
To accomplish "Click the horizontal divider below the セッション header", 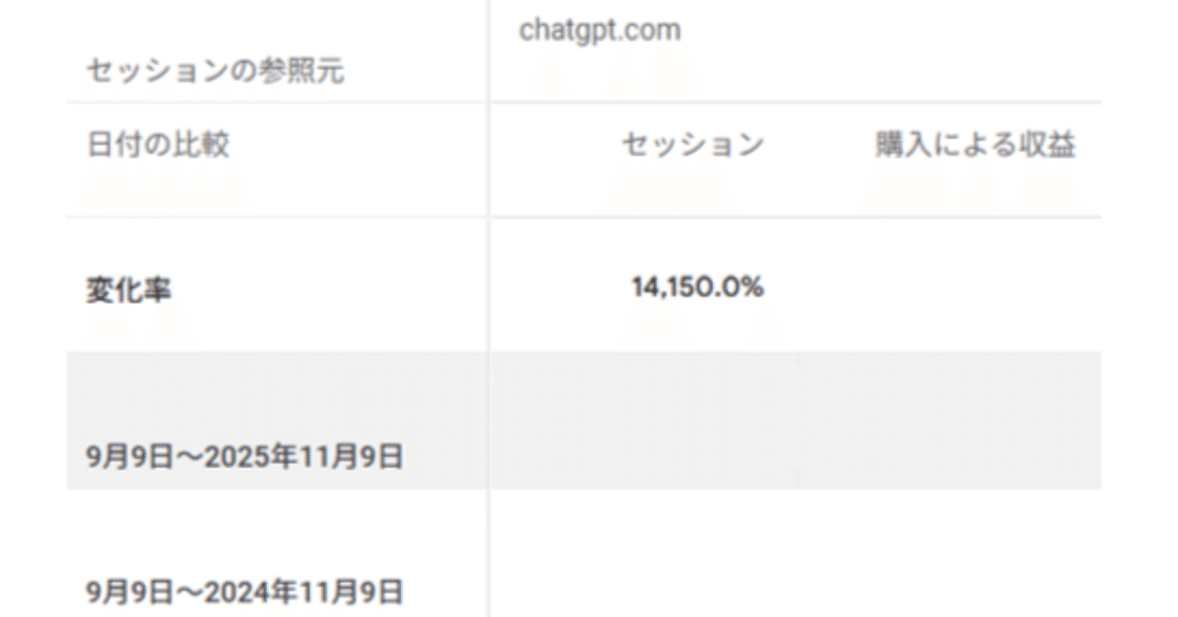I will [x=644, y=217].
